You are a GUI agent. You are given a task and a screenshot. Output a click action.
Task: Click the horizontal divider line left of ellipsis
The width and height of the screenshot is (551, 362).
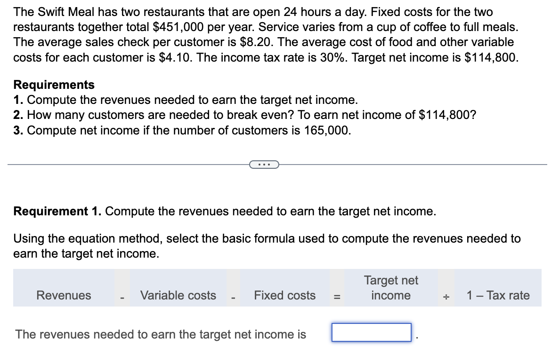coord(128,164)
